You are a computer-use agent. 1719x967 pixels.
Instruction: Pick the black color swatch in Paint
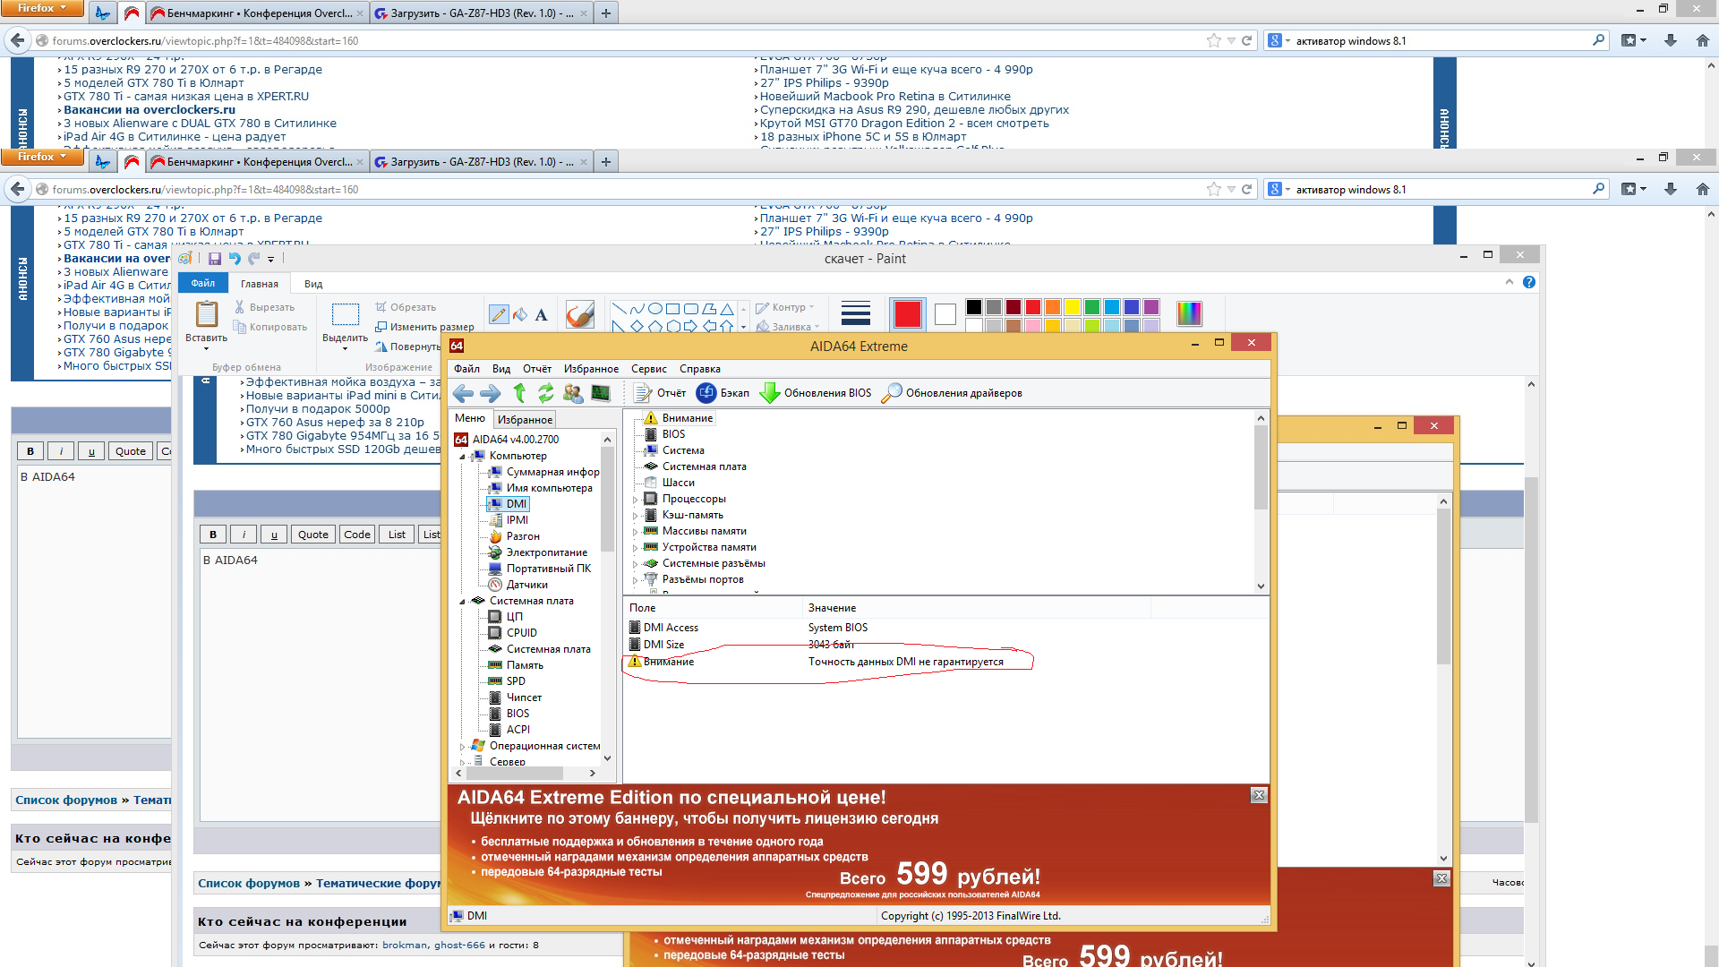tap(974, 307)
